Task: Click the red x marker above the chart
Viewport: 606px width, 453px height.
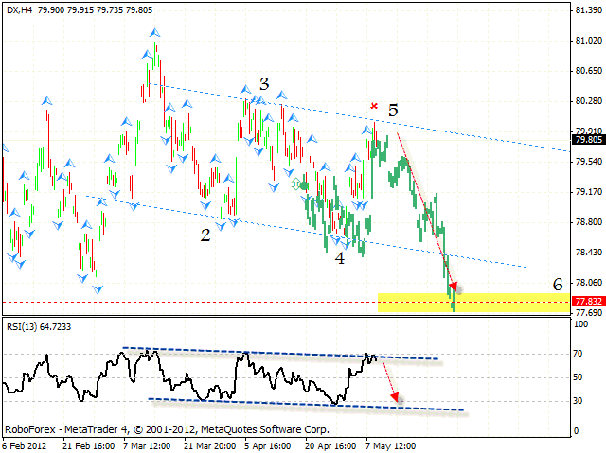Action: coord(375,106)
